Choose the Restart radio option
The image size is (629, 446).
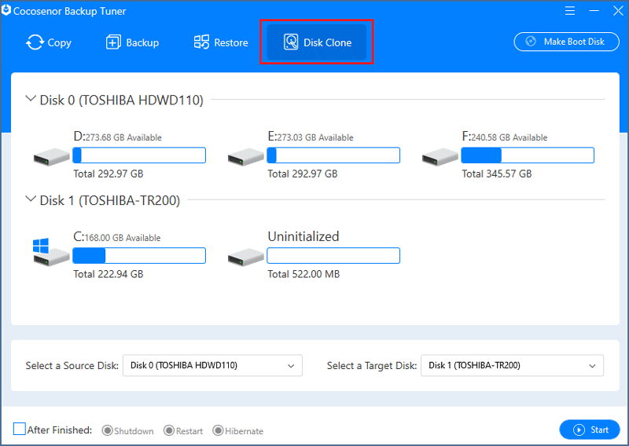point(169,431)
